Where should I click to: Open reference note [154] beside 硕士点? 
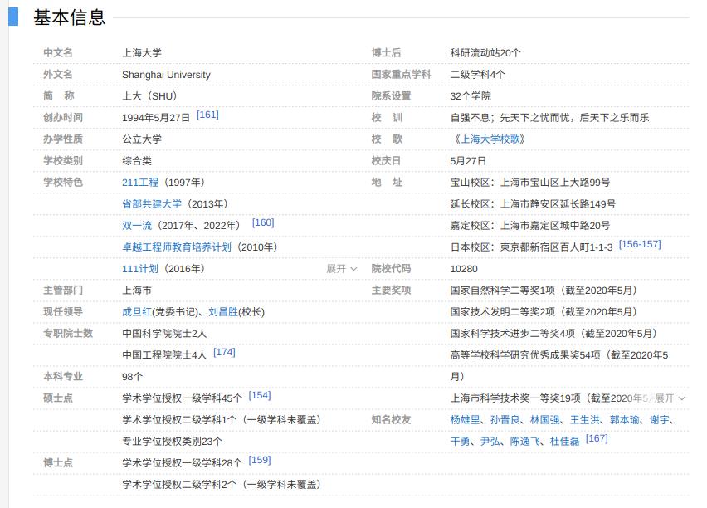260,394
